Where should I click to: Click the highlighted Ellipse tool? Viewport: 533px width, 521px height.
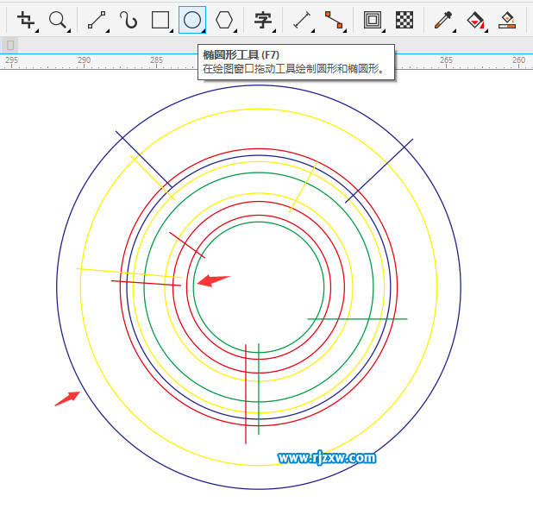click(x=192, y=20)
